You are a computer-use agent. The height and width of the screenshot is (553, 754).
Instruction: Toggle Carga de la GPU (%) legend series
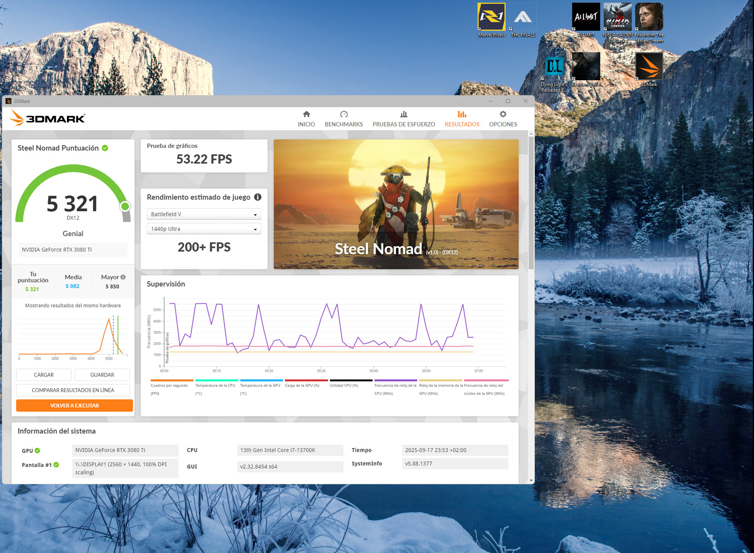306,383
